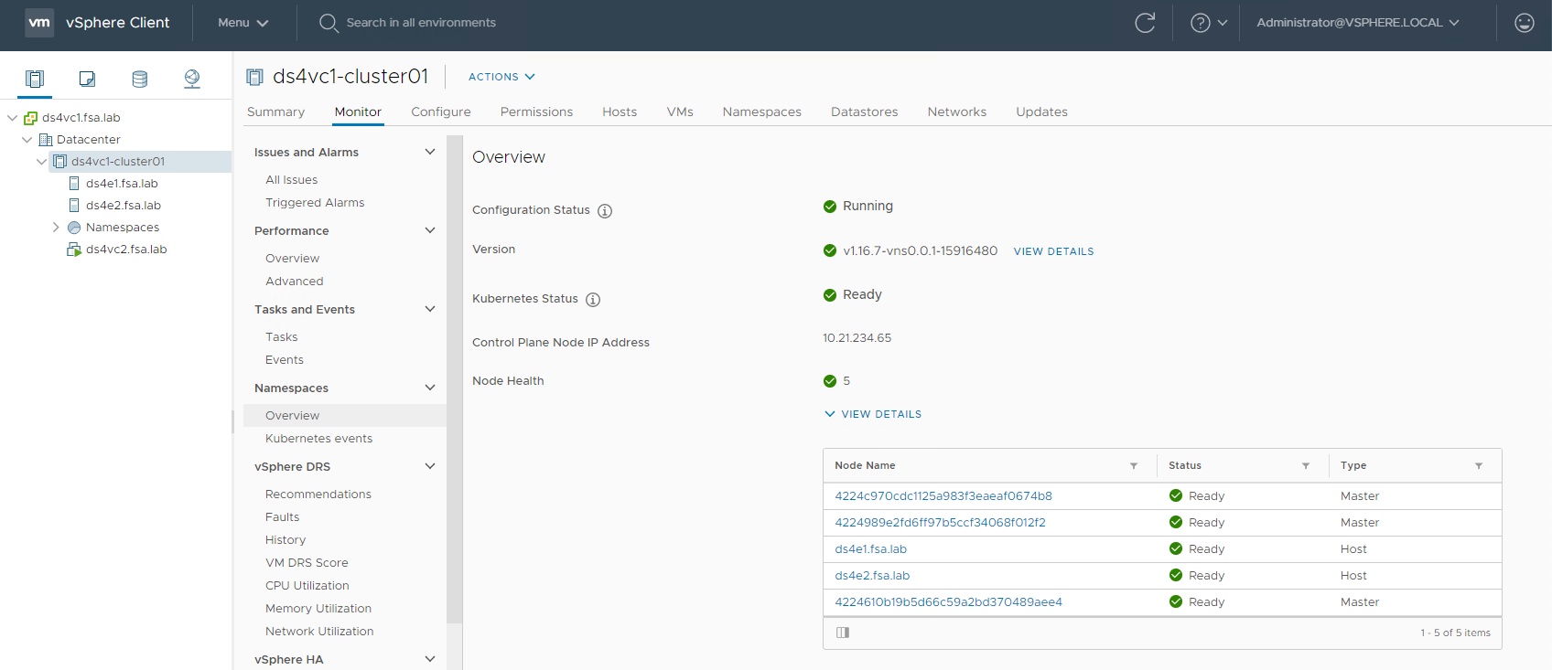
Task: Click the Kubernetes Status info icon
Action: coord(593,300)
